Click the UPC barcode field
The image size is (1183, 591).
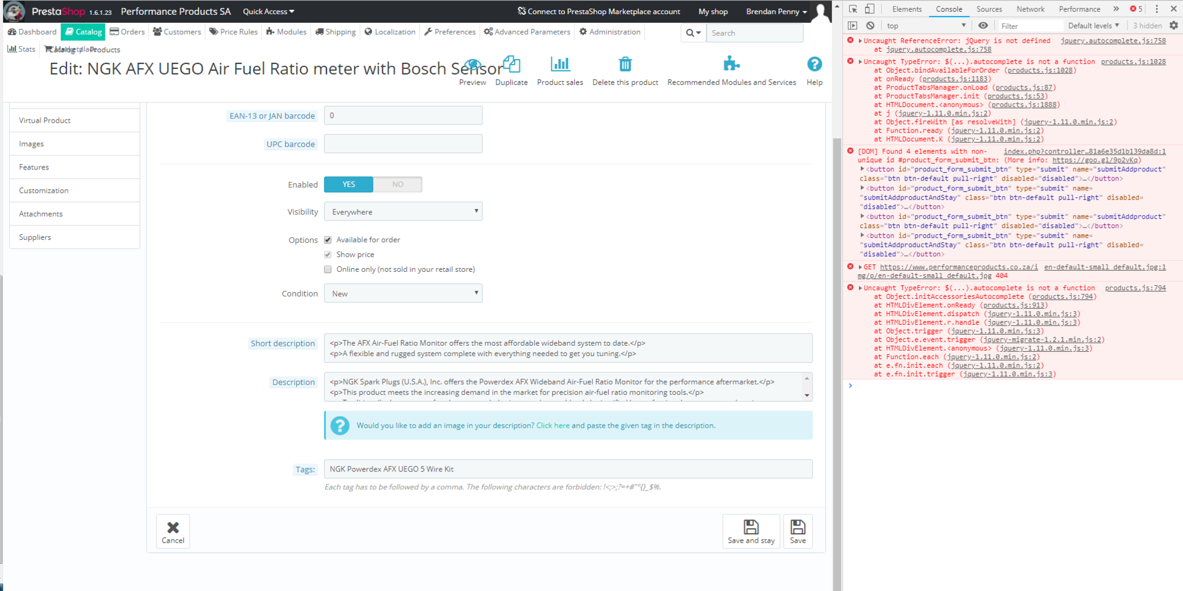403,144
